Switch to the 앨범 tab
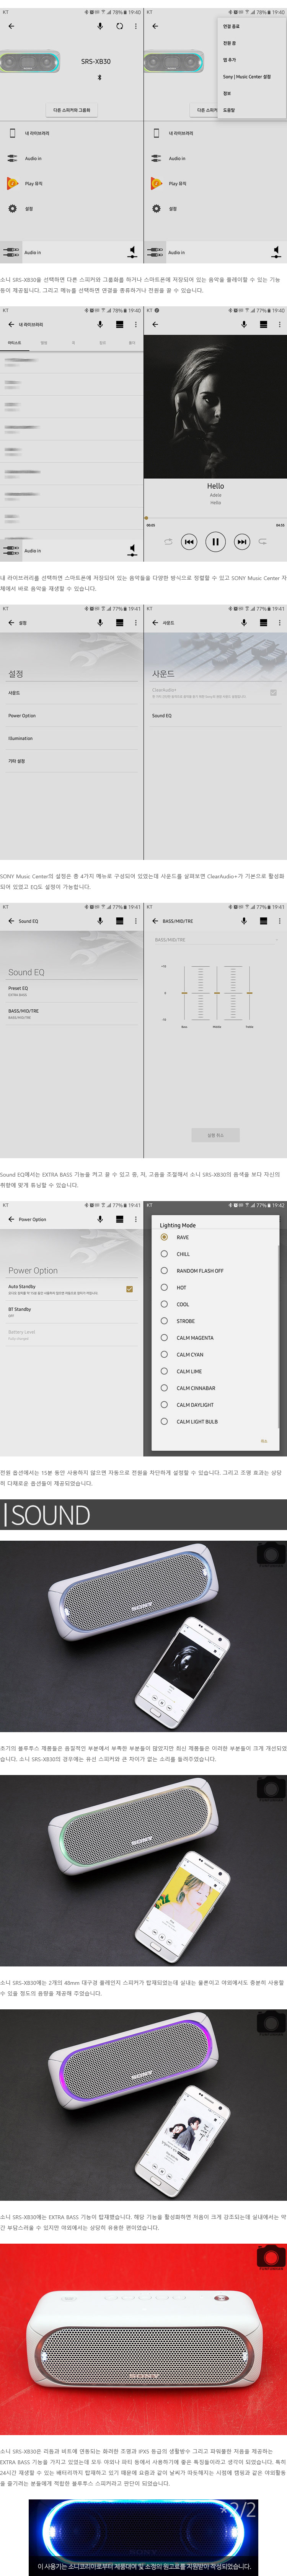The height and width of the screenshot is (2576, 287). 44,343
